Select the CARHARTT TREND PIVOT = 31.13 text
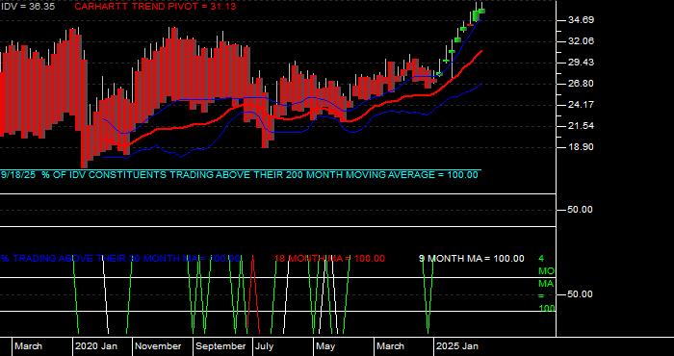 (155, 7)
